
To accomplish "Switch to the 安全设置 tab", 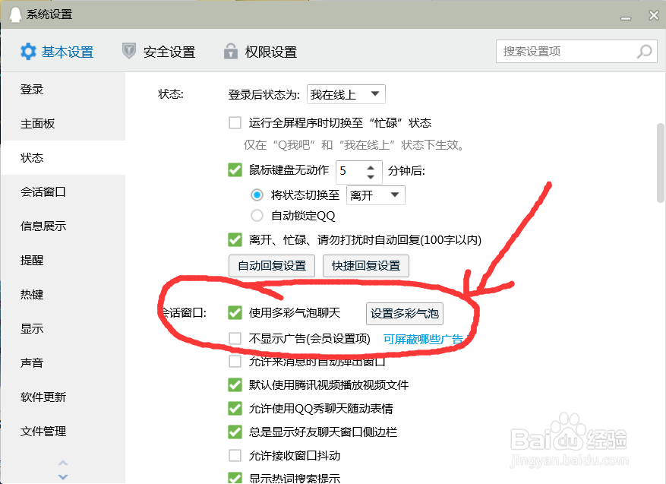I will (159, 52).
